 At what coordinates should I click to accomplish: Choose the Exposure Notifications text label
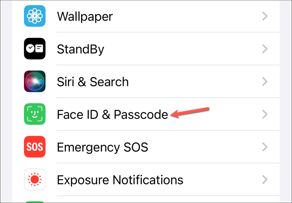[x=120, y=180]
